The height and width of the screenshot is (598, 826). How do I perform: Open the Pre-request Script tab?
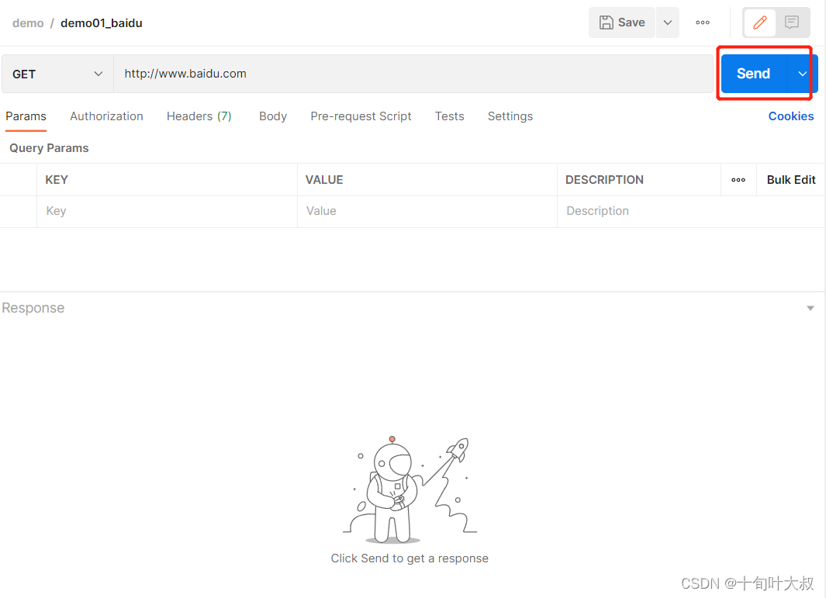tap(361, 116)
